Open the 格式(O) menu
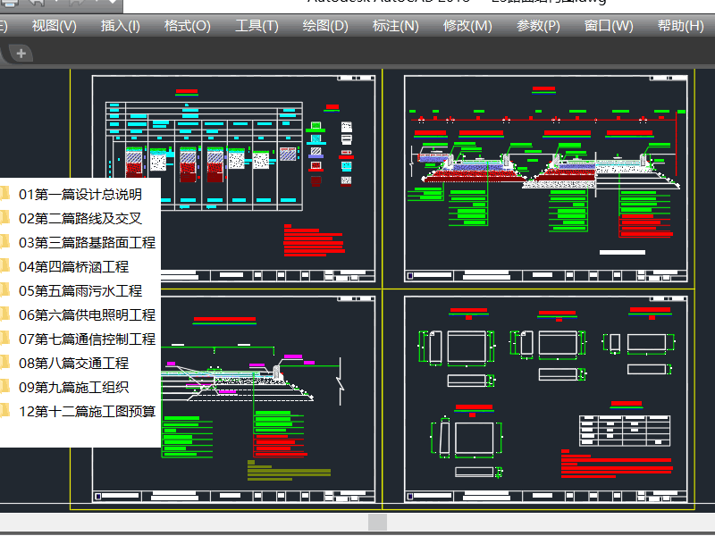Viewport: 715px width, 536px height. point(188,26)
